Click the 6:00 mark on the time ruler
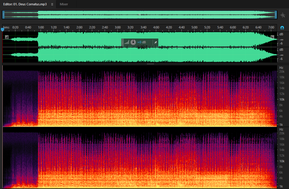 233,27
